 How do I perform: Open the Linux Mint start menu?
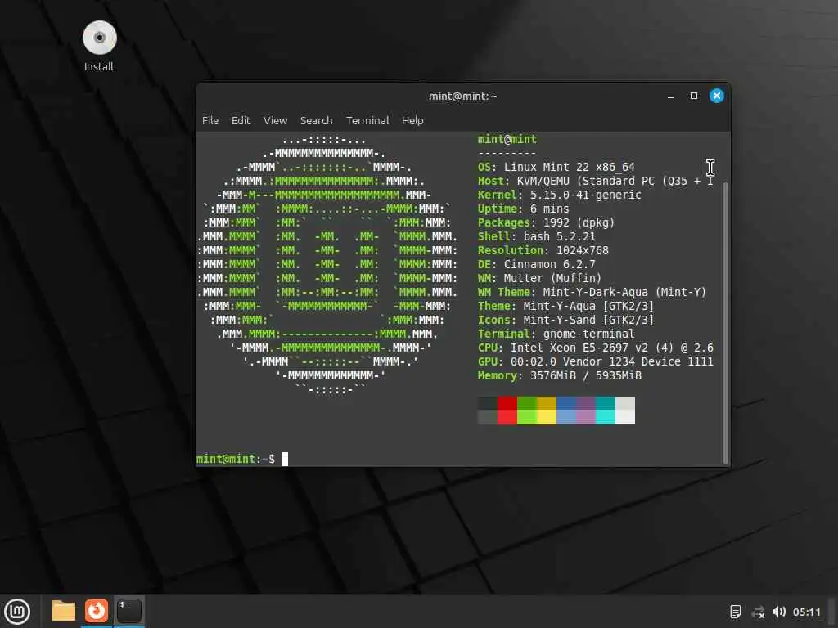click(x=17, y=612)
